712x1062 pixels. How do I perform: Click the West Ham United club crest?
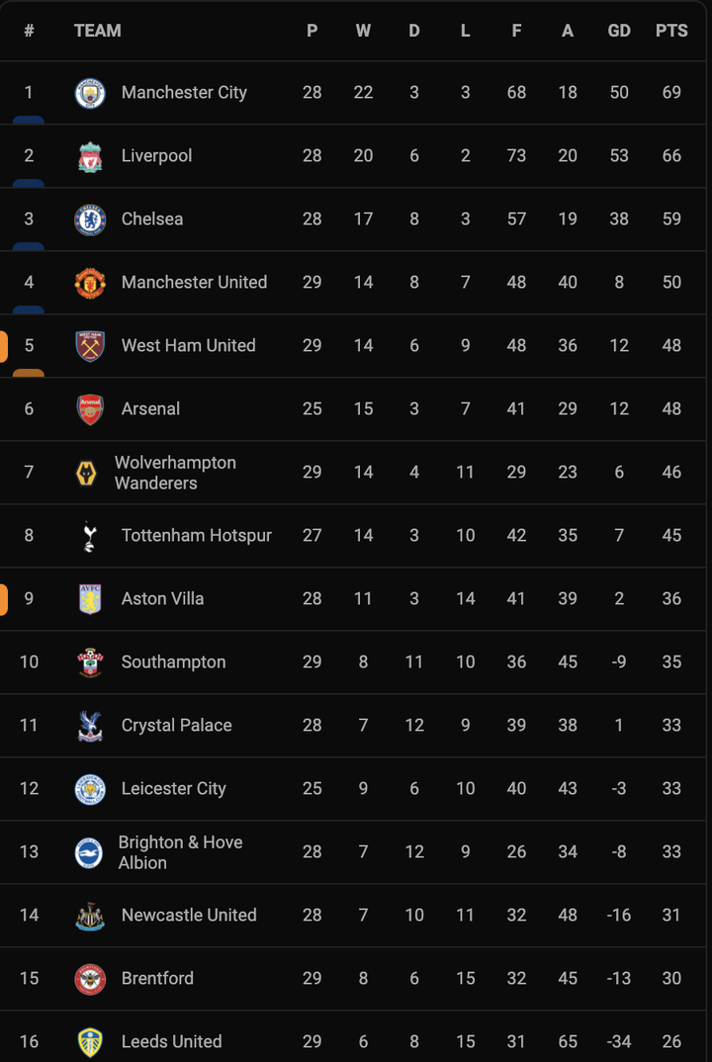point(90,345)
